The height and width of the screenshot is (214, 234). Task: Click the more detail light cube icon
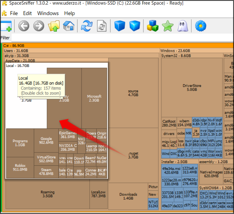pos(135,26)
